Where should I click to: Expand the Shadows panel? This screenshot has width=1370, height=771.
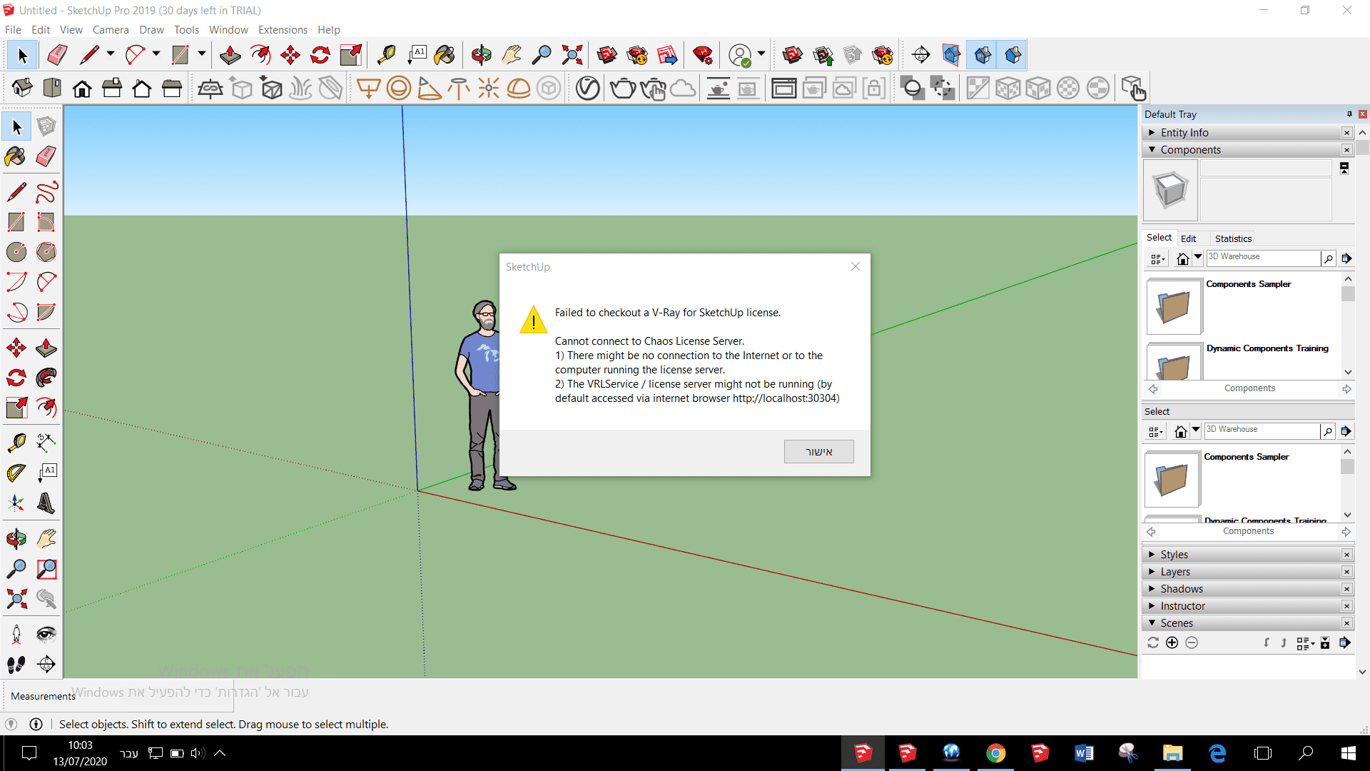(1181, 589)
